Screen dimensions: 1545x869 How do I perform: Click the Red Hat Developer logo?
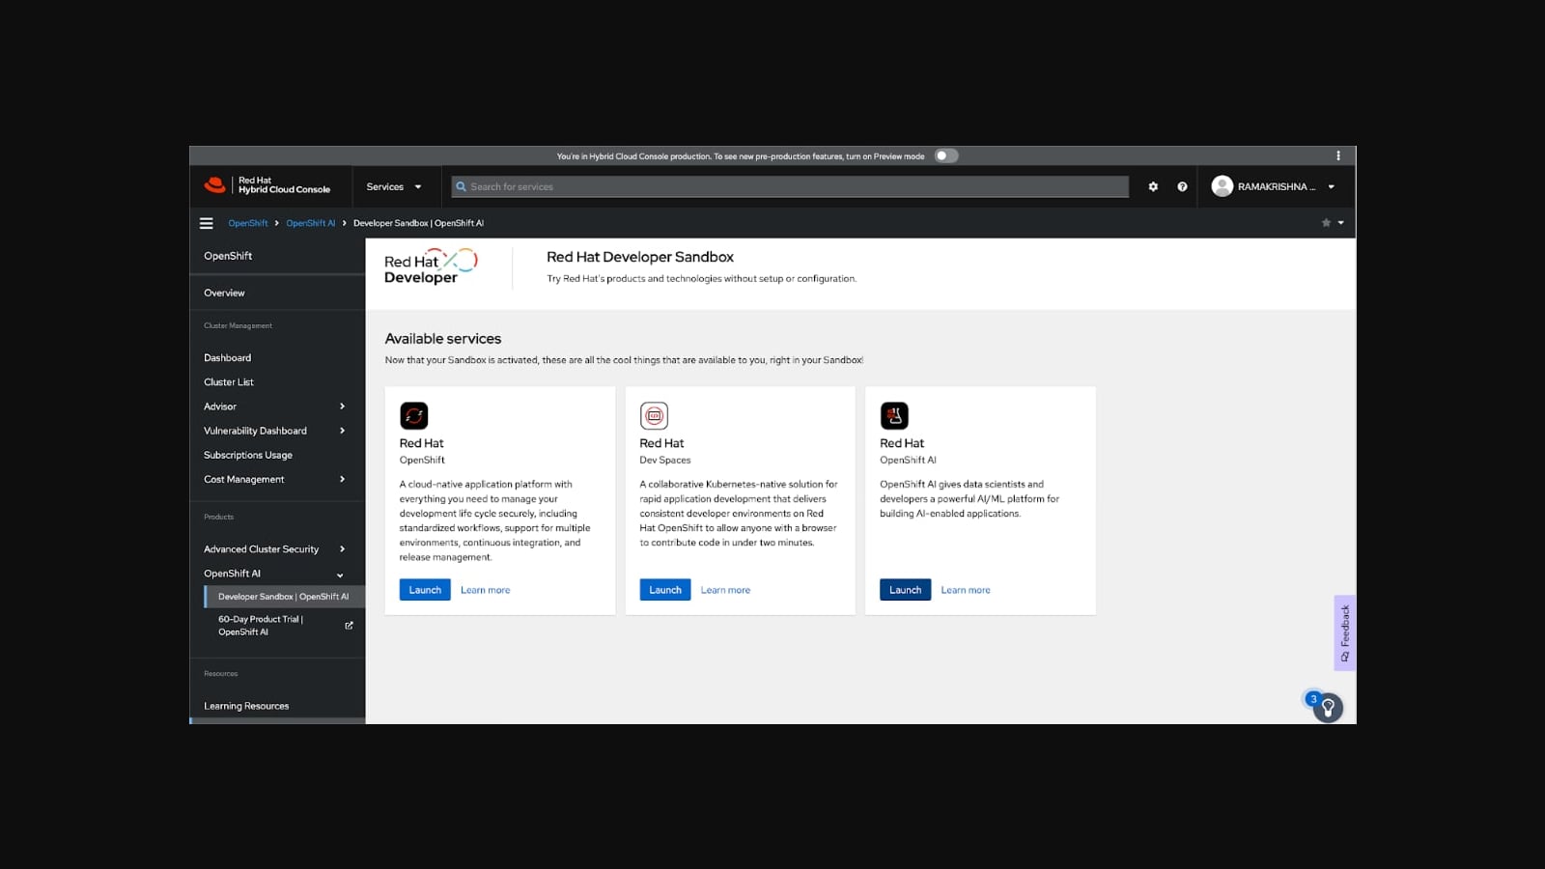431,266
